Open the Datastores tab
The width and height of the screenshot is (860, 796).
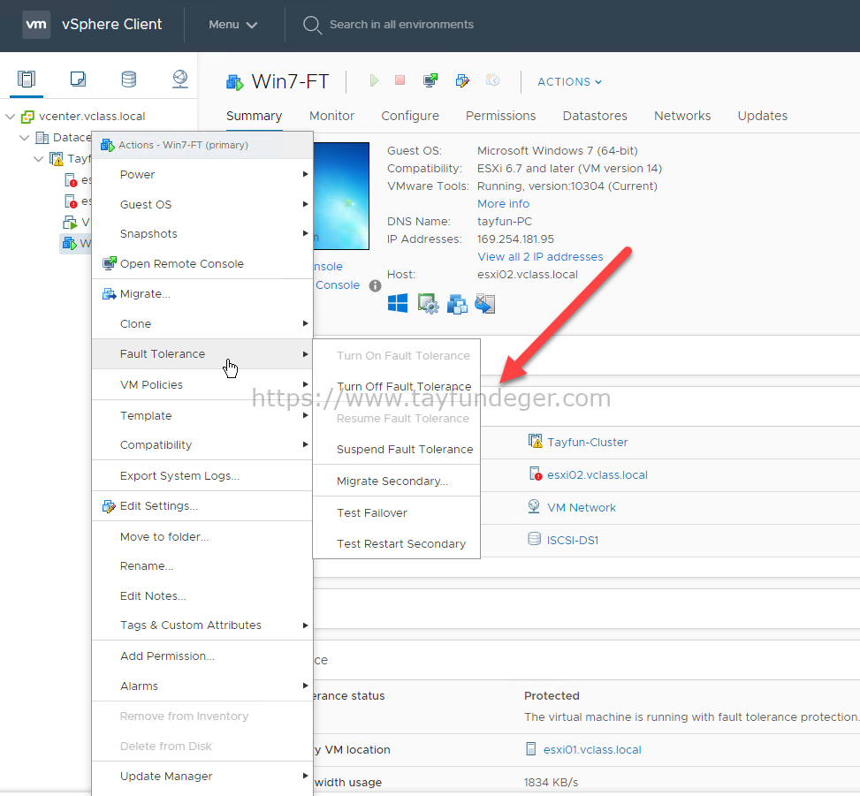[595, 116]
